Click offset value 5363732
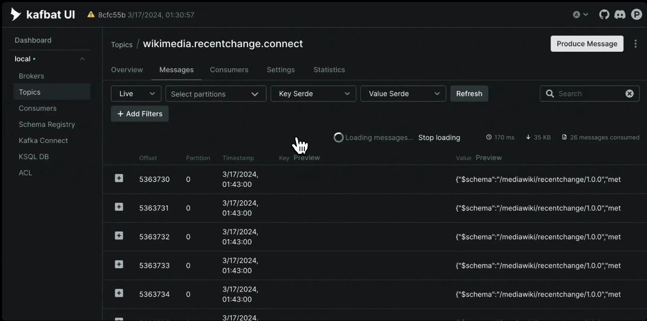Viewport: 647px width, 321px height. [154, 237]
